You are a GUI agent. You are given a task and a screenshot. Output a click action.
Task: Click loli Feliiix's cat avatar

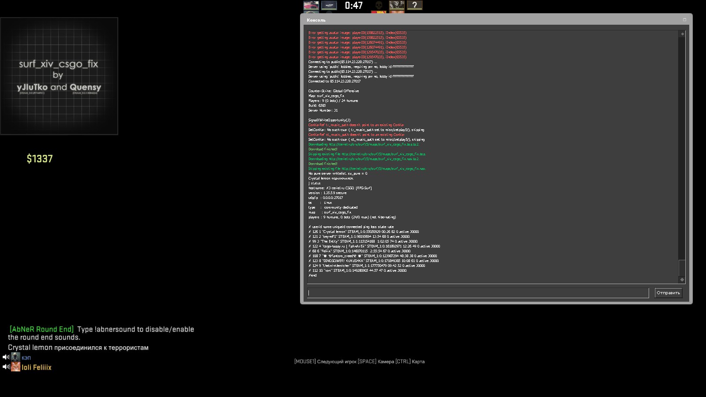(x=15, y=367)
